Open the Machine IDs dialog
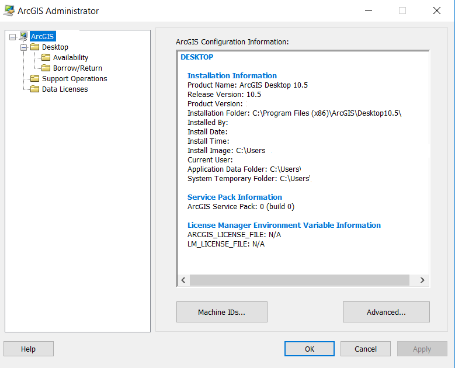Screen dimensions: 455x368 coord(222,312)
